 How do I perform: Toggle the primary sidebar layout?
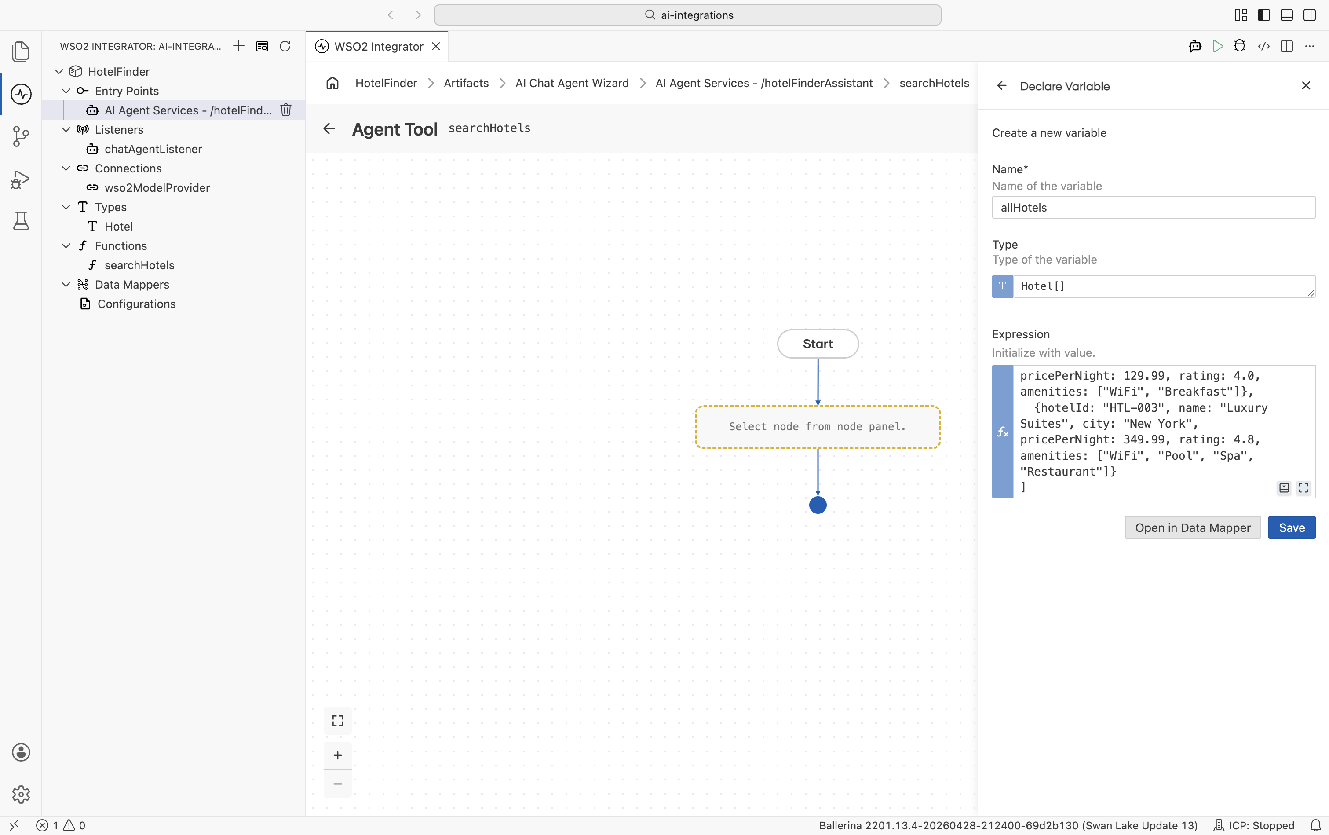pos(1263,15)
